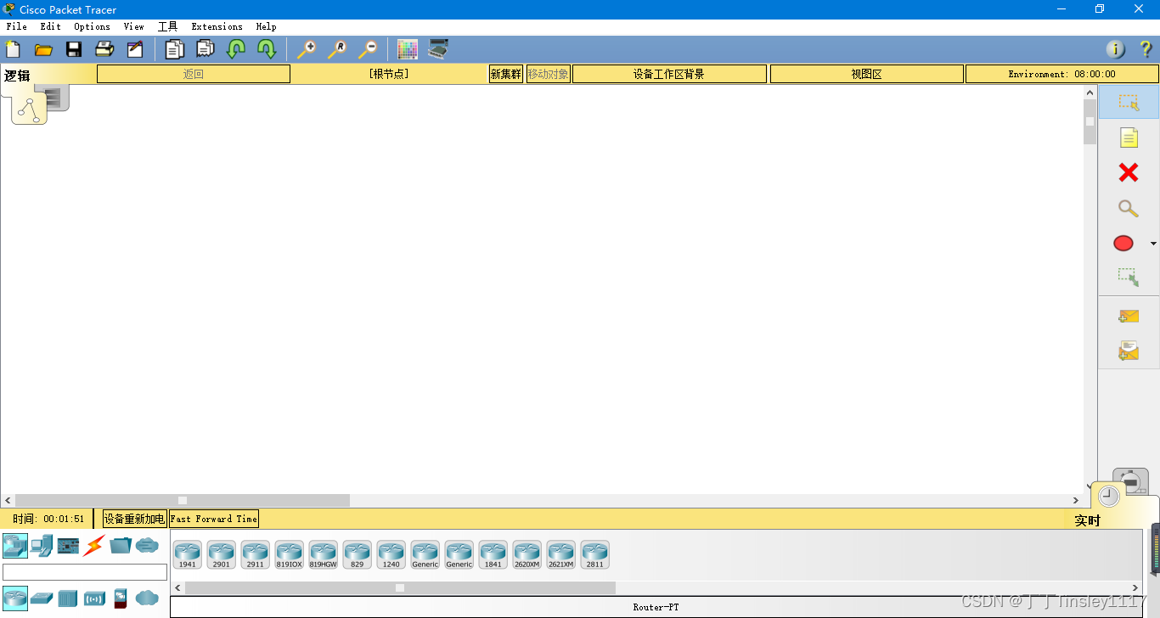
Task: Open a file using the folder icon
Action: click(43, 49)
